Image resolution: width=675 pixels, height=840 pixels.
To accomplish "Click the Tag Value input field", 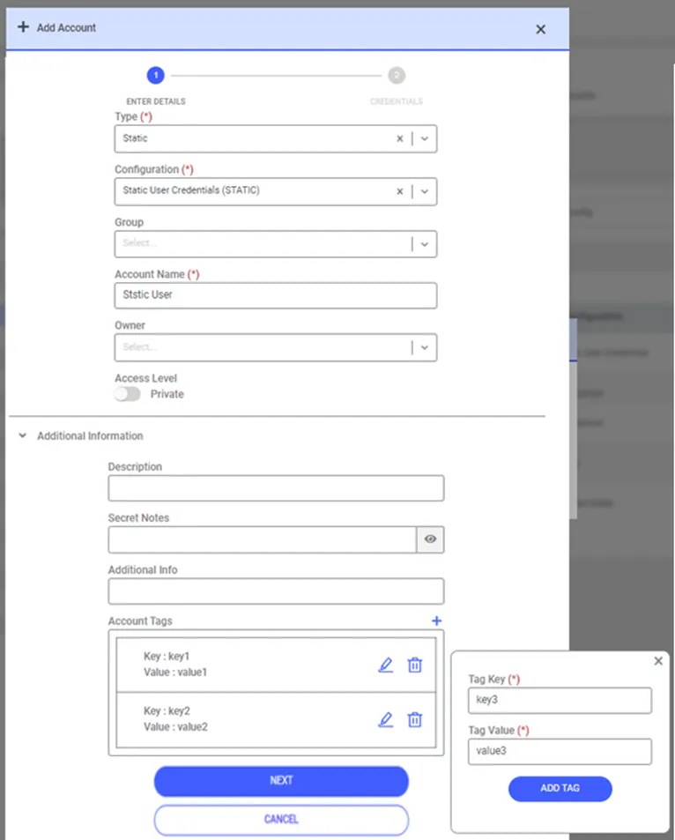I will [560, 752].
